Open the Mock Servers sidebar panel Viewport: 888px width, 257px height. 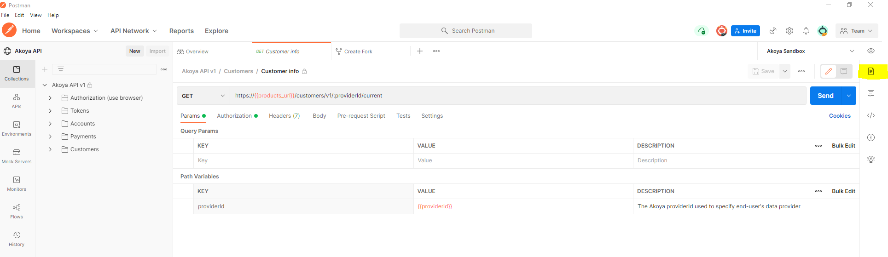[x=17, y=156]
